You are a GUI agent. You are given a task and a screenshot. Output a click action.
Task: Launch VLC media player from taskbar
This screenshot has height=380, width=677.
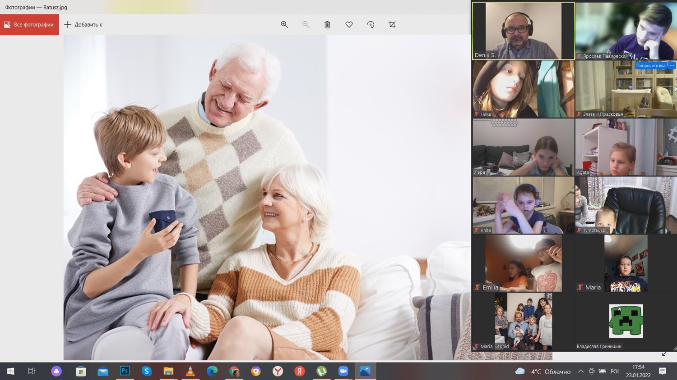click(x=190, y=371)
